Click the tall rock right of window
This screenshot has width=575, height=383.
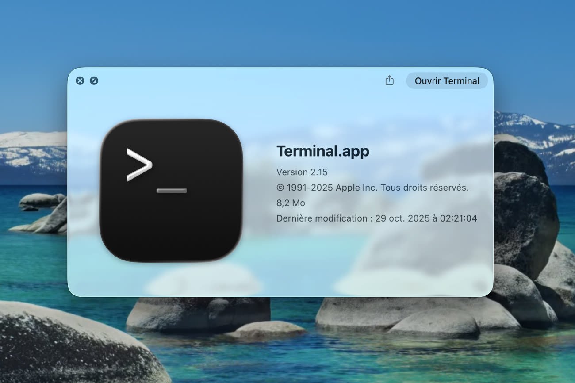tap(524, 208)
